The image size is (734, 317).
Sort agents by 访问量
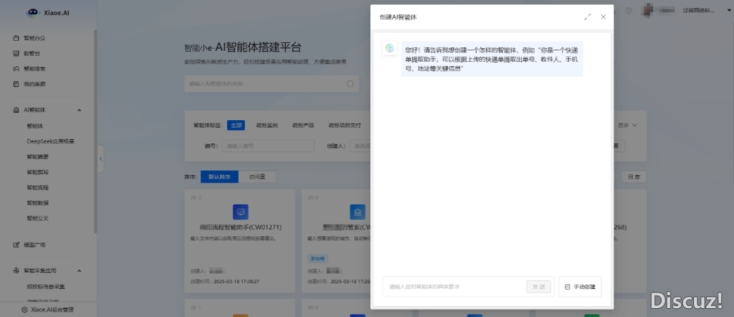click(257, 176)
